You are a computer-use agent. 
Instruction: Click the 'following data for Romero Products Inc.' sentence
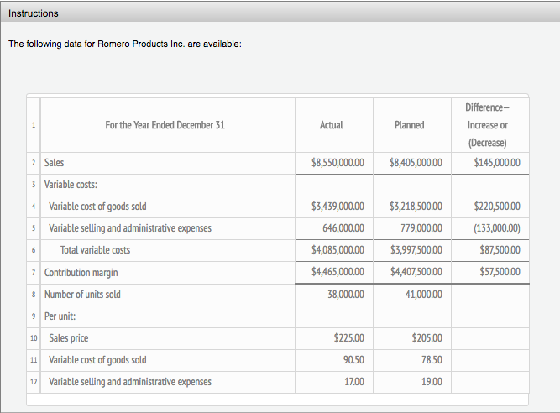coord(125,44)
